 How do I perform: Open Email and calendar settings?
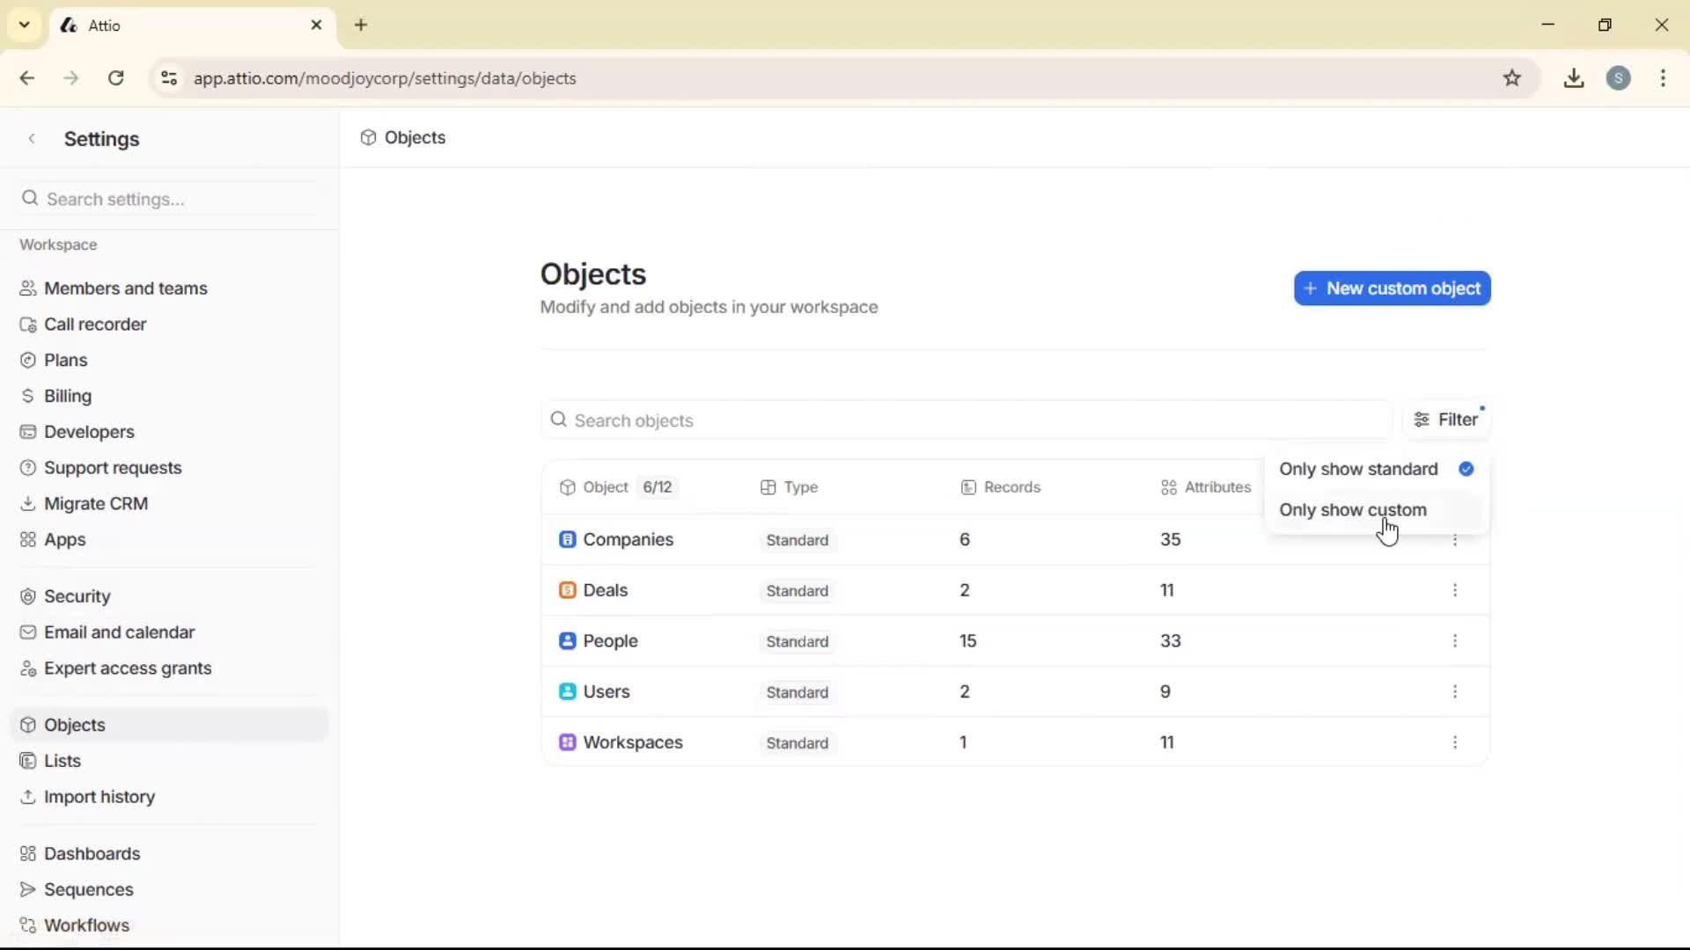pos(119,632)
